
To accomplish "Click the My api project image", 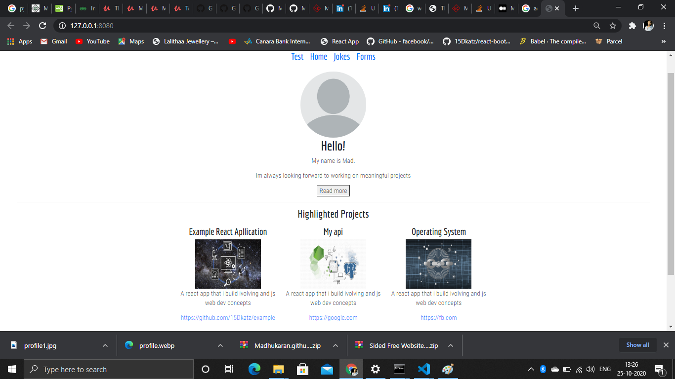I will [333, 264].
